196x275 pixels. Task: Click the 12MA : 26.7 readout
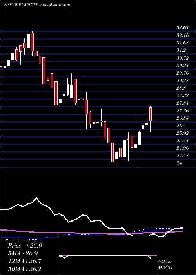(x=25, y=261)
